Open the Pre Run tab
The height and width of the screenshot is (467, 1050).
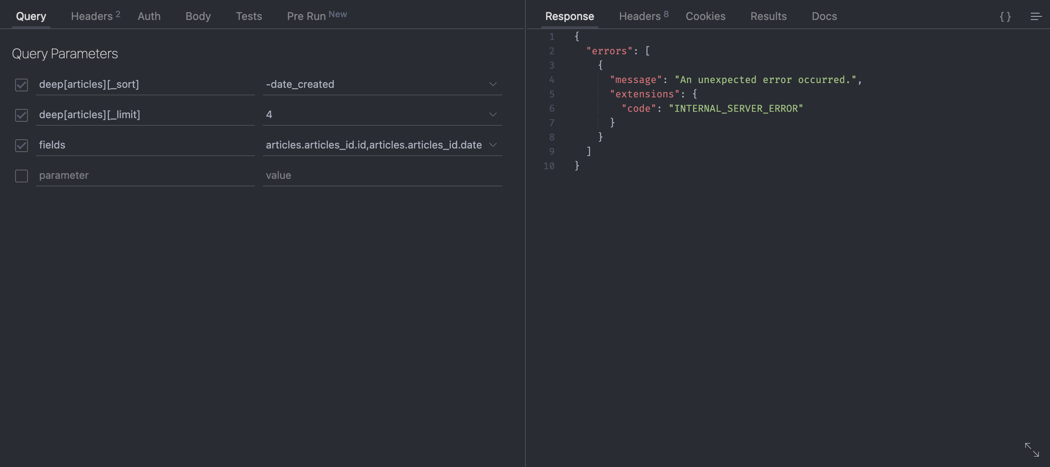click(317, 16)
